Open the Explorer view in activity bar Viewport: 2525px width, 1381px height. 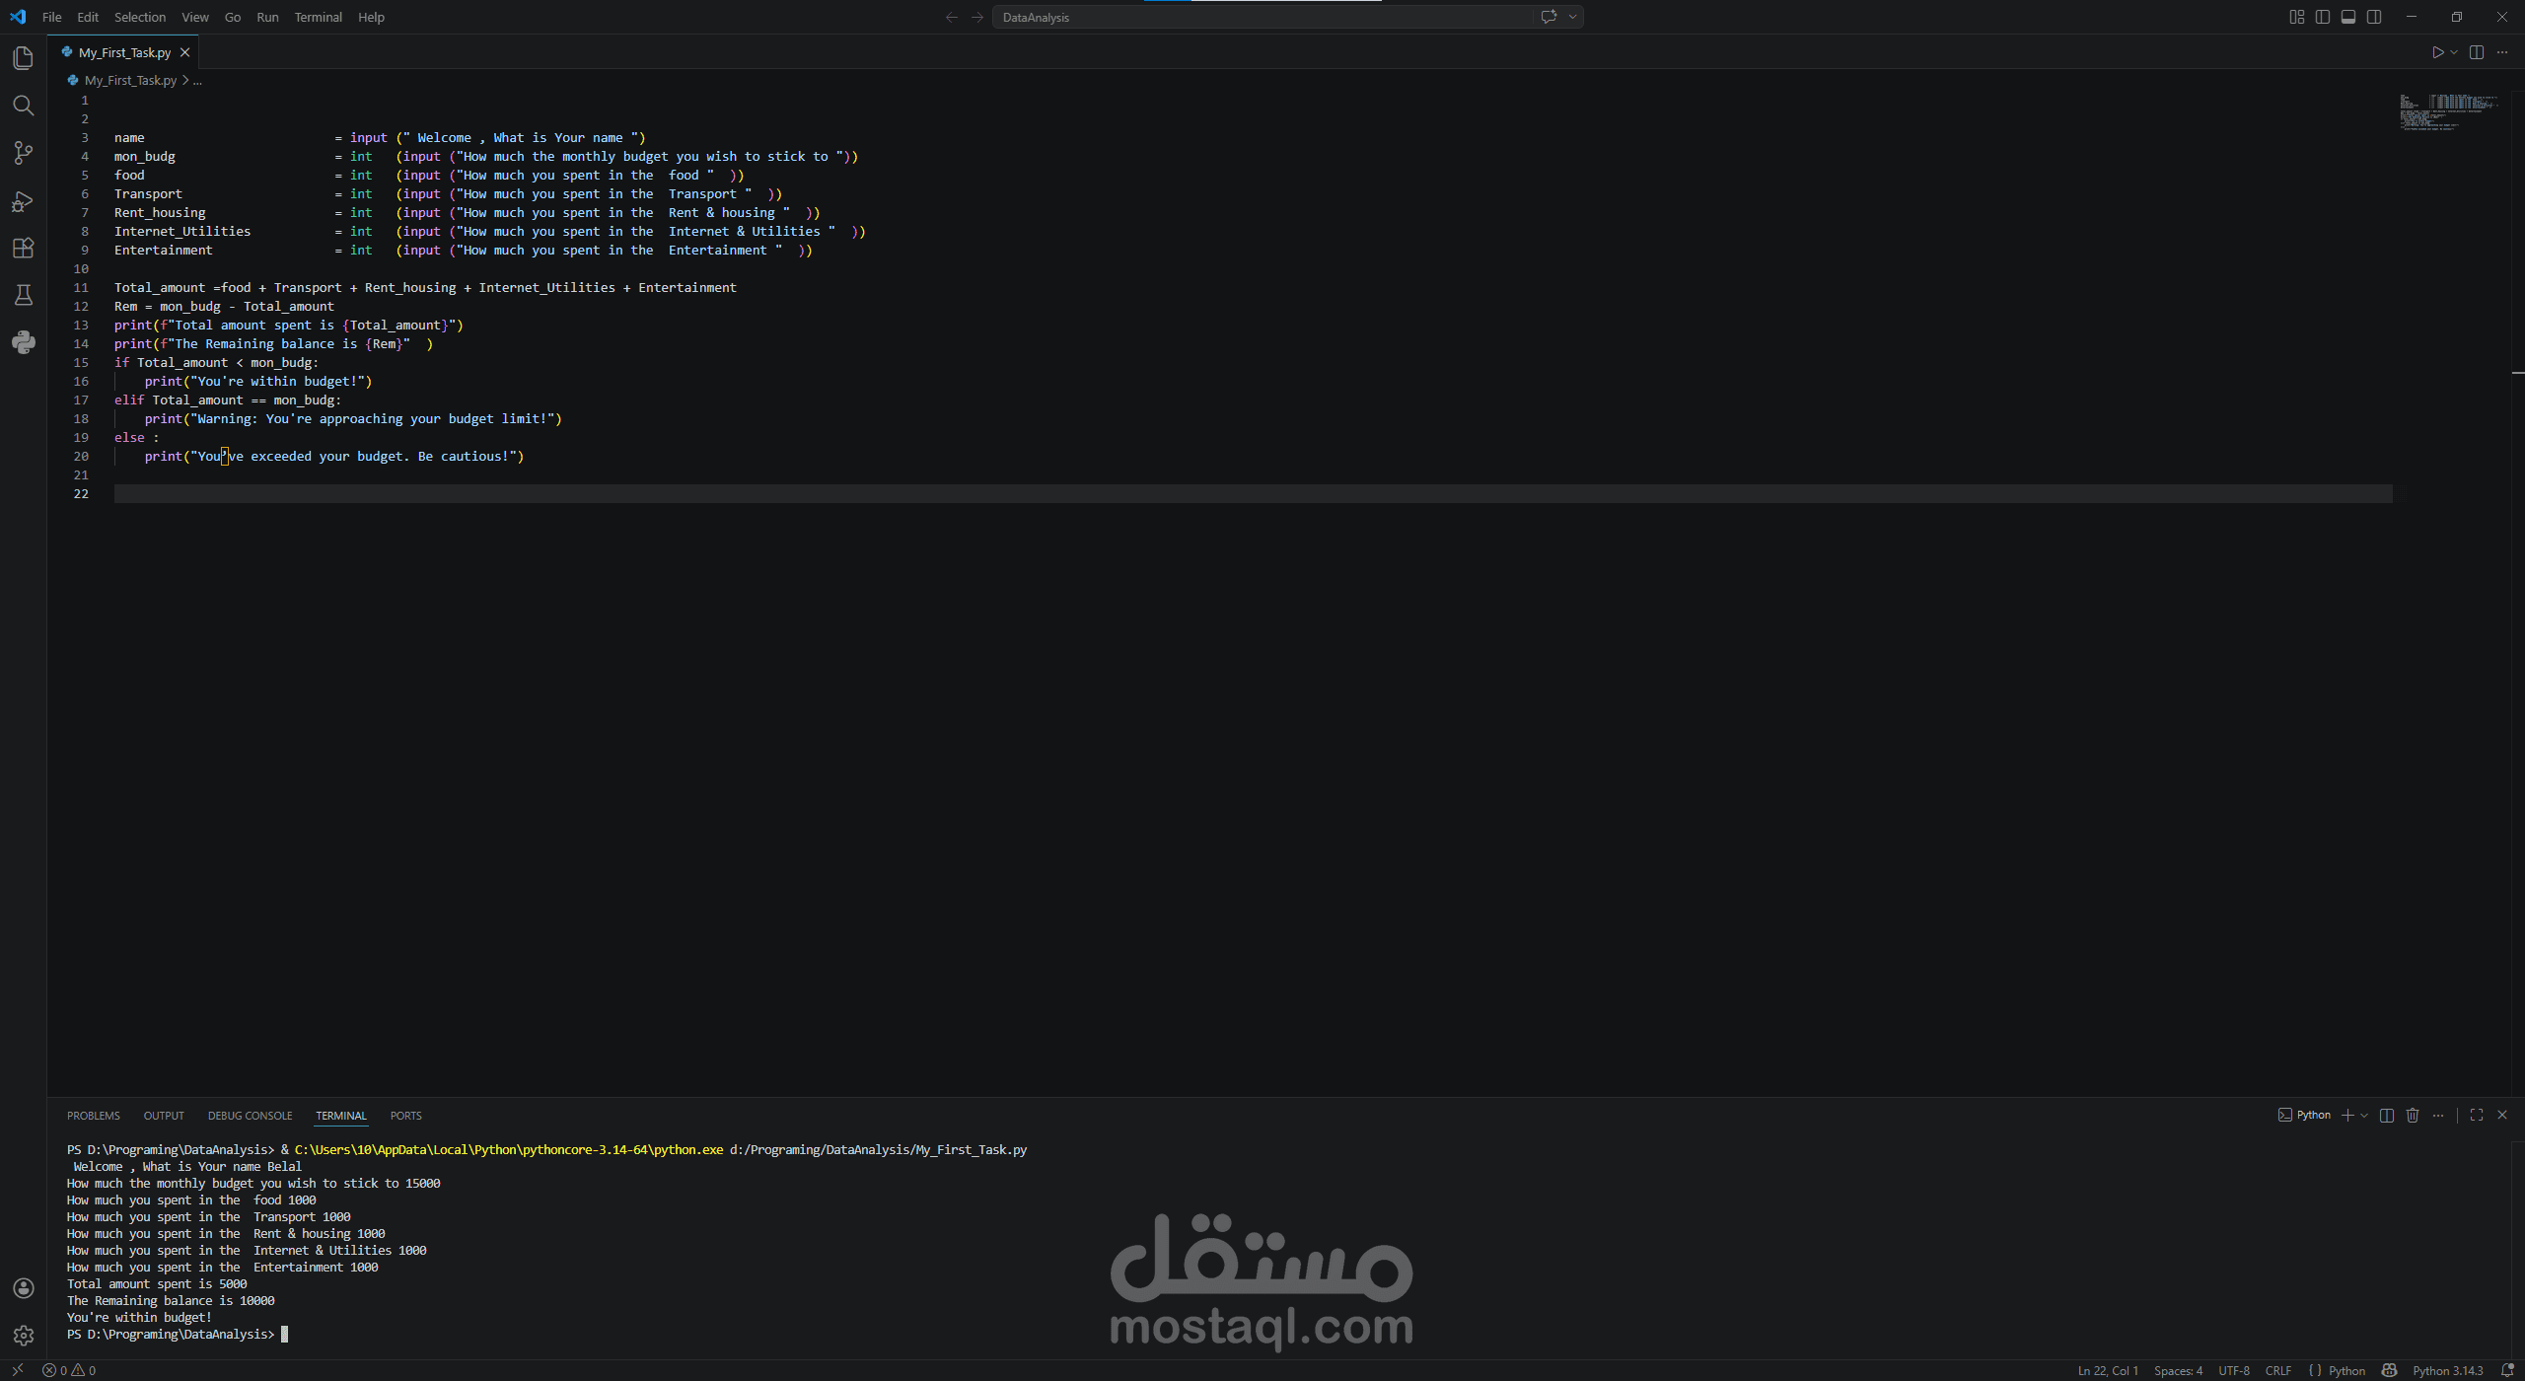(x=23, y=58)
